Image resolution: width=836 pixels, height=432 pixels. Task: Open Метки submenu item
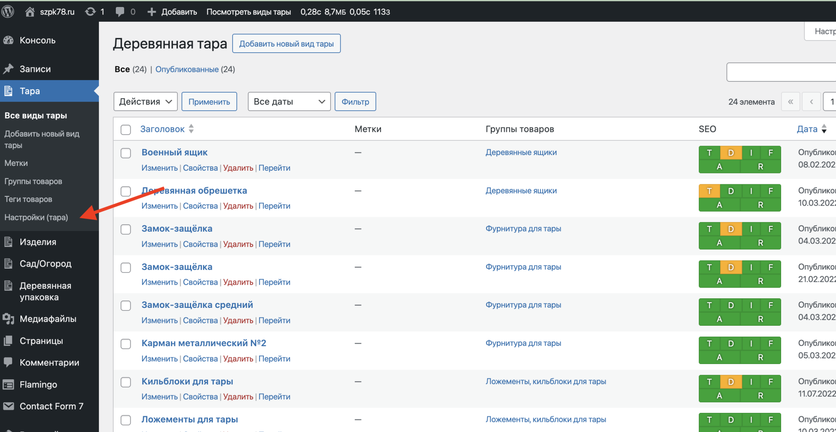(x=16, y=163)
